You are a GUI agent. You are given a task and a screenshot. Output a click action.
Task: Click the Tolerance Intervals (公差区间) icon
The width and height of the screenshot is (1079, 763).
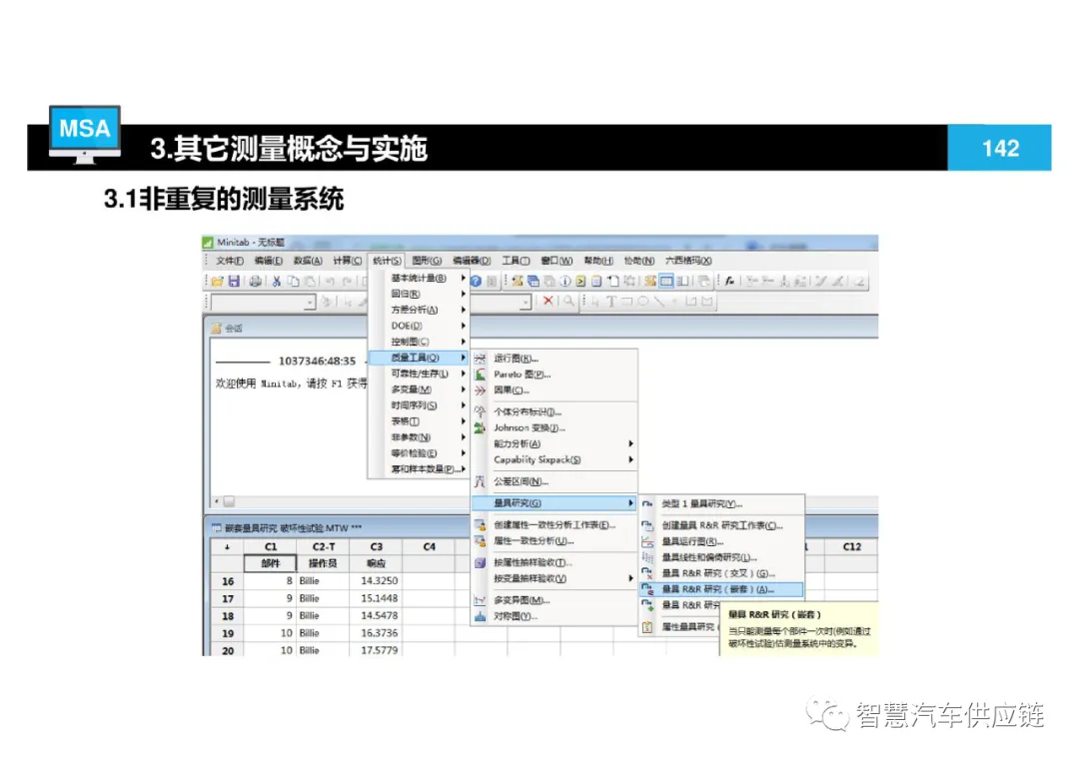pyautogui.click(x=480, y=481)
